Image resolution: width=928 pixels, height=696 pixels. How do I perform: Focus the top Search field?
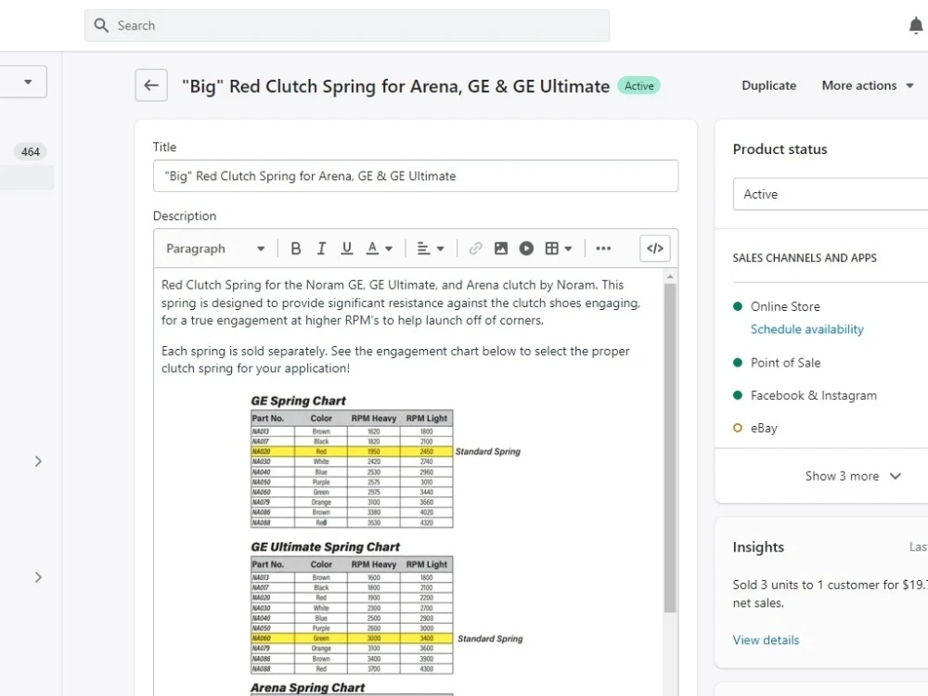click(x=347, y=25)
